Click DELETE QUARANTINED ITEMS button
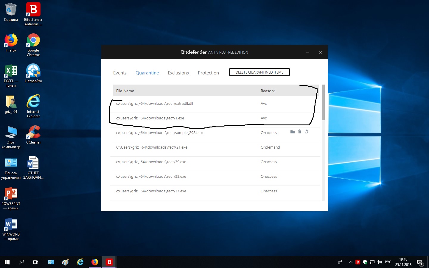Image resolution: width=429 pixels, height=268 pixels. pyautogui.click(x=259, y=72)
